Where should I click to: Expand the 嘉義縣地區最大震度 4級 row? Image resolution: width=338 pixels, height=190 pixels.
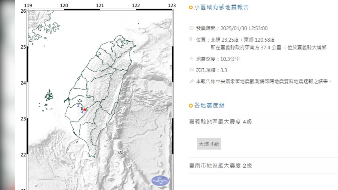(221, 122)
